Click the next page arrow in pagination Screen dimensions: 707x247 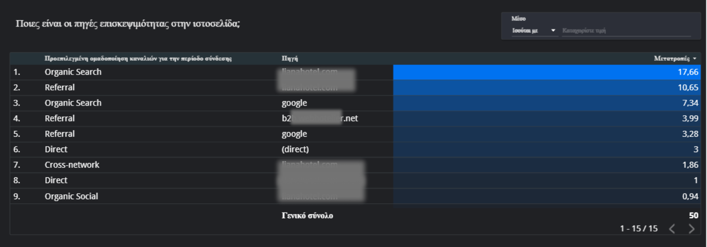691,229
